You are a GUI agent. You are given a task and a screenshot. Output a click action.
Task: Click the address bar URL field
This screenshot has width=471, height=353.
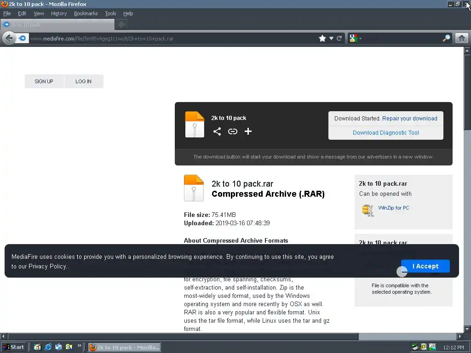pyautogui.click(x=173, y=39)
